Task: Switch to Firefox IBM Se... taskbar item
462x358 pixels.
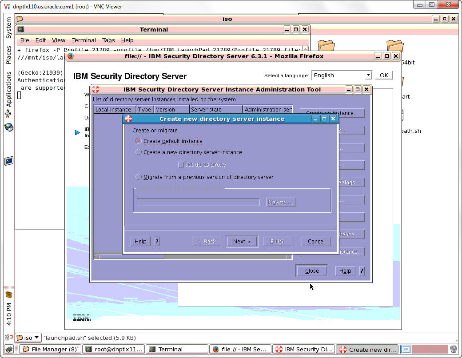Action: [x=240, y=349]
